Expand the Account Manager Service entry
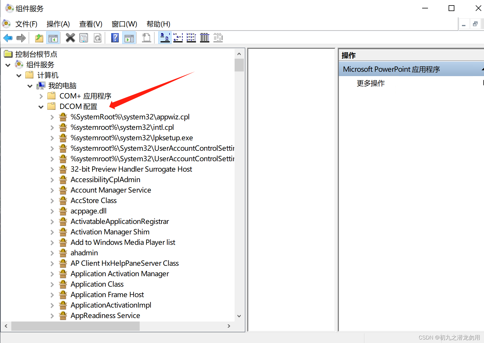The width and height of the screenshot is (484, 343). (52, 190)
